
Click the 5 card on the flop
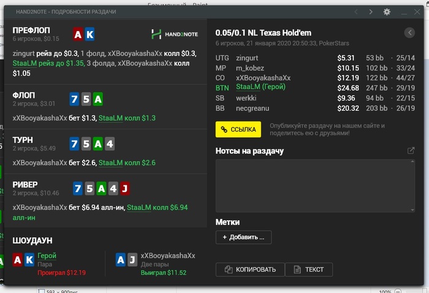click(86, 99)
